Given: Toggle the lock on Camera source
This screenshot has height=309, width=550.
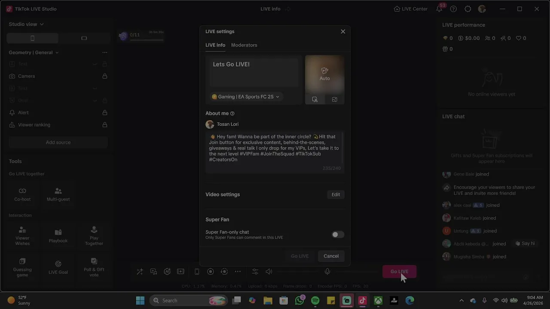Looking at the screenshot, I should click(x=104, y=76).
